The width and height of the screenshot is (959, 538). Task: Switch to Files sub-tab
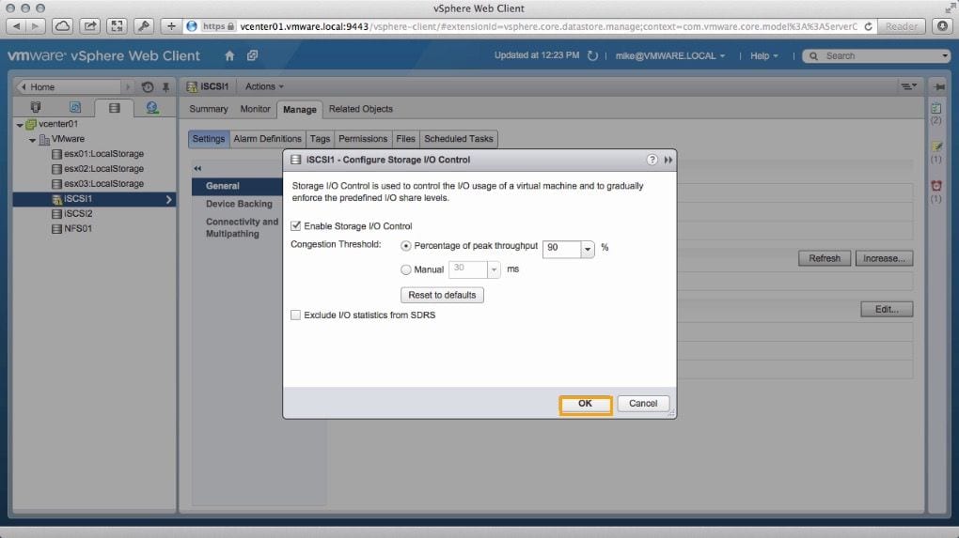tap(405, 139)
